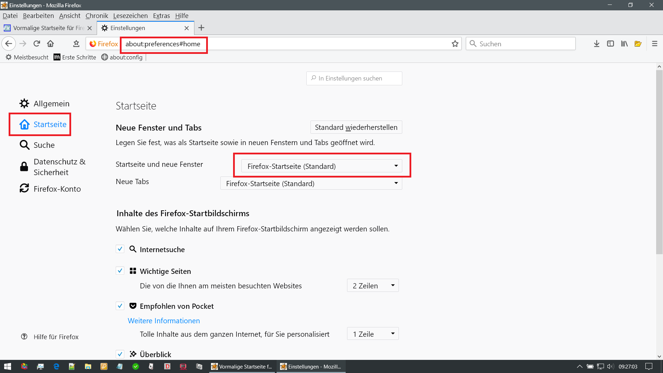Screen dimensions: 663x373
Task: Open the hamburger application menu
Action: pos(654,44)
